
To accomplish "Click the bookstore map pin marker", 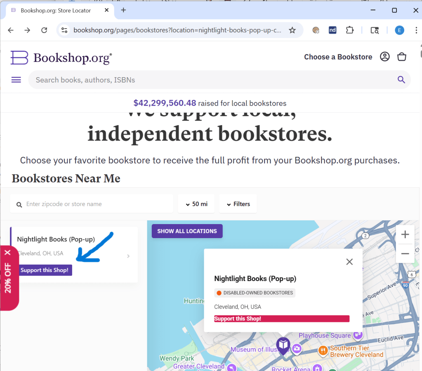I will click(x=283, y=345).
